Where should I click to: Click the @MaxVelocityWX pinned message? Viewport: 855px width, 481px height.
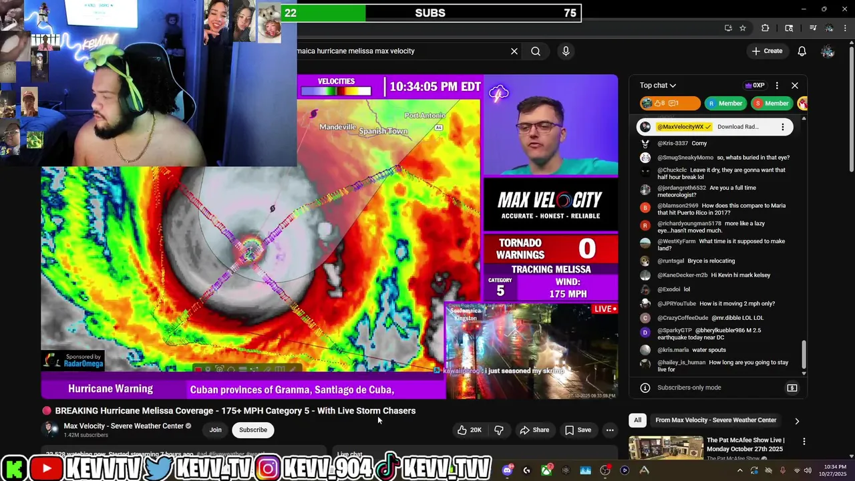[715, 127]
